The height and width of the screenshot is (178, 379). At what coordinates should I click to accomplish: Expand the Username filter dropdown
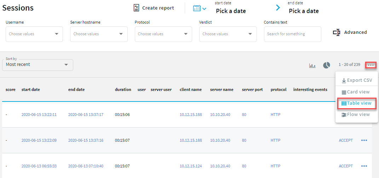click(x=57, y=34)
